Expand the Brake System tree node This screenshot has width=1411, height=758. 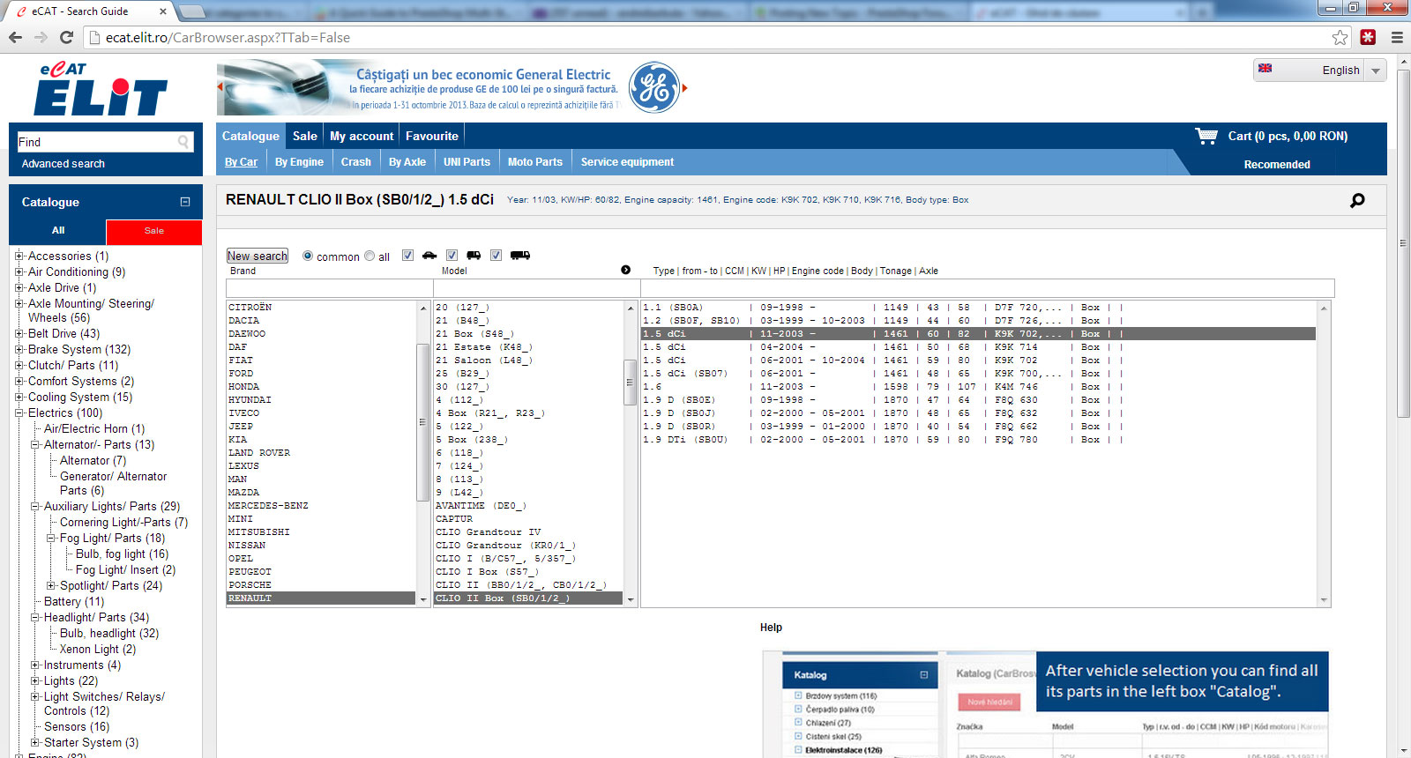click(19, 350)
